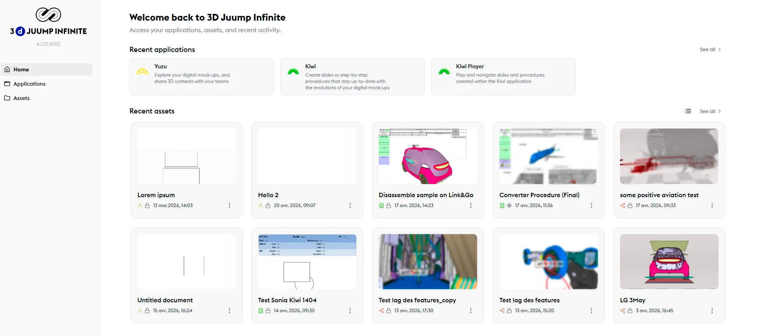Open the Kiwi Player application icon

point(444,72)
